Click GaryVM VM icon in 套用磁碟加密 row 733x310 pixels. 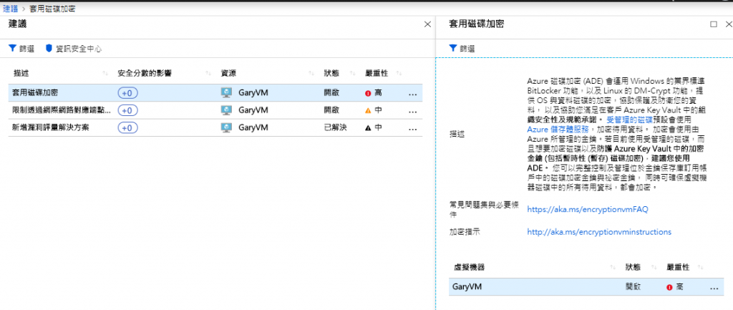[226, 93]
